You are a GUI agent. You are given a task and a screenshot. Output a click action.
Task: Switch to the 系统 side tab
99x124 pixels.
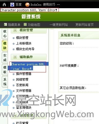click(5, 82)
